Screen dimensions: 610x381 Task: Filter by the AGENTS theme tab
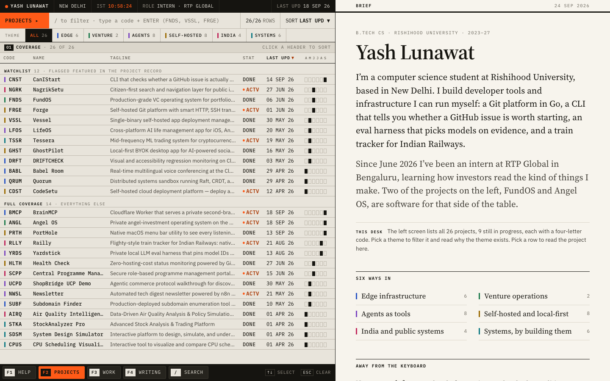[142, 36]
